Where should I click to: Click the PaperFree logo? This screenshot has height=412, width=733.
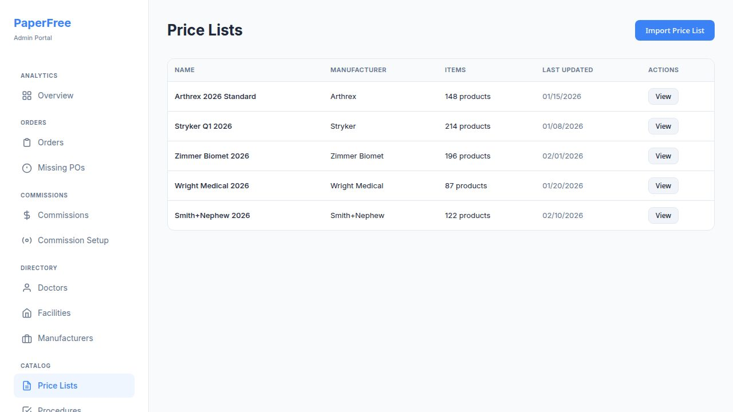(x=42, y=23)
